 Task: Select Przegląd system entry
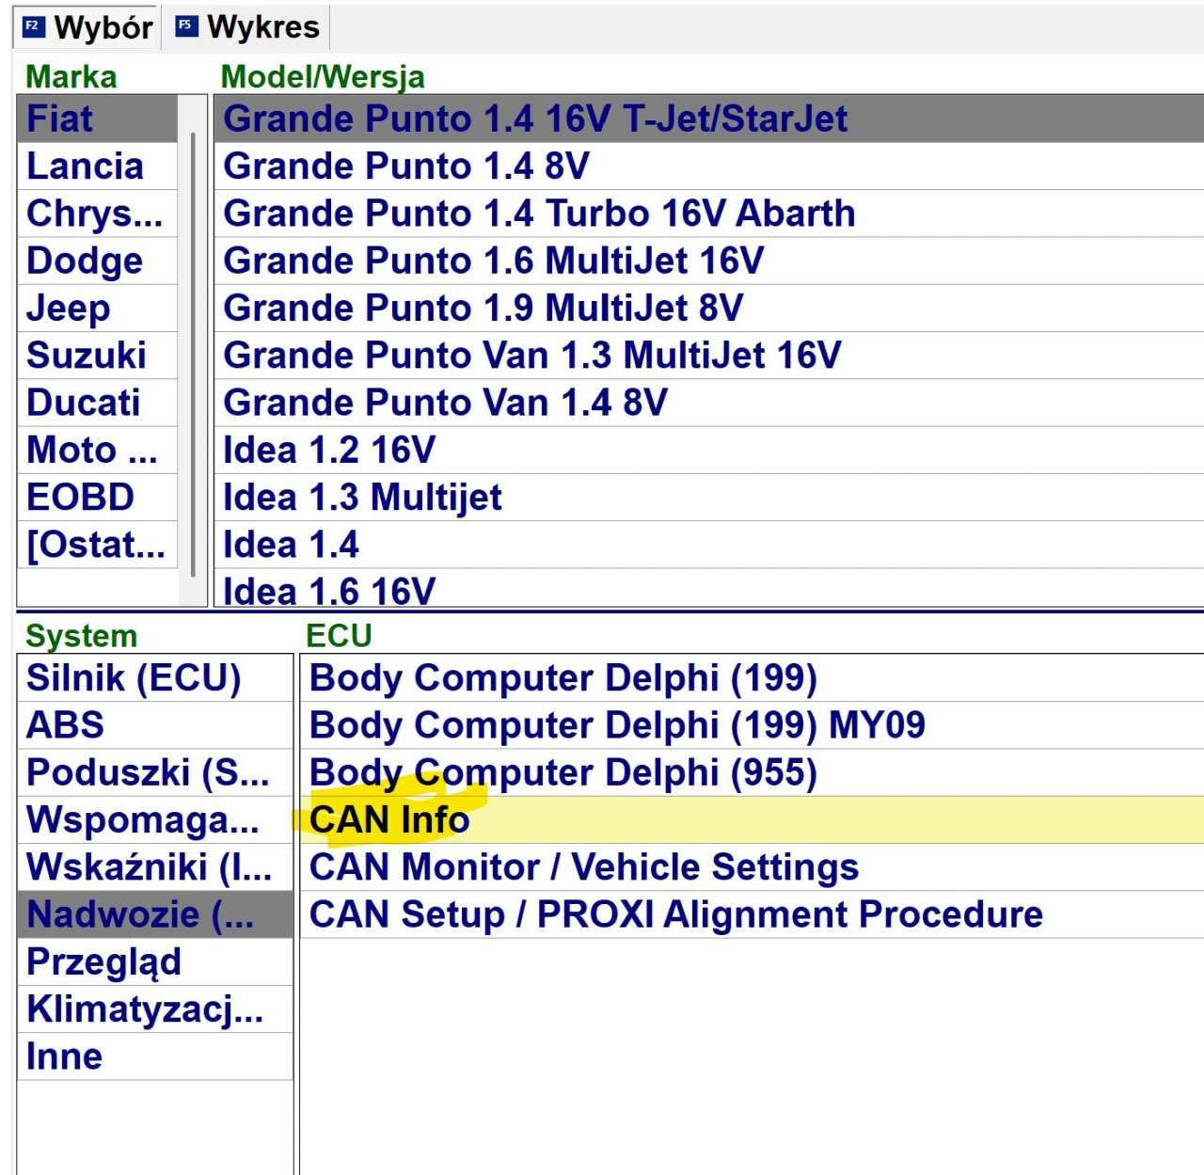coord(103,962)
